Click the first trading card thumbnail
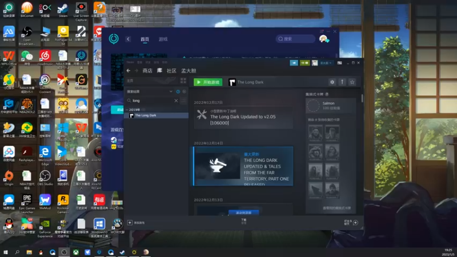 [316, 133]
